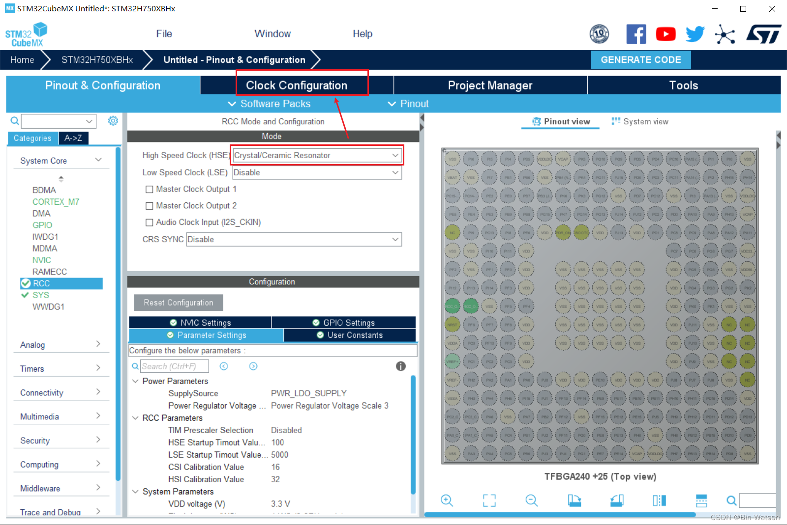
Task: Click the parameter search magnifier icon
Action: tap(135, 366)
